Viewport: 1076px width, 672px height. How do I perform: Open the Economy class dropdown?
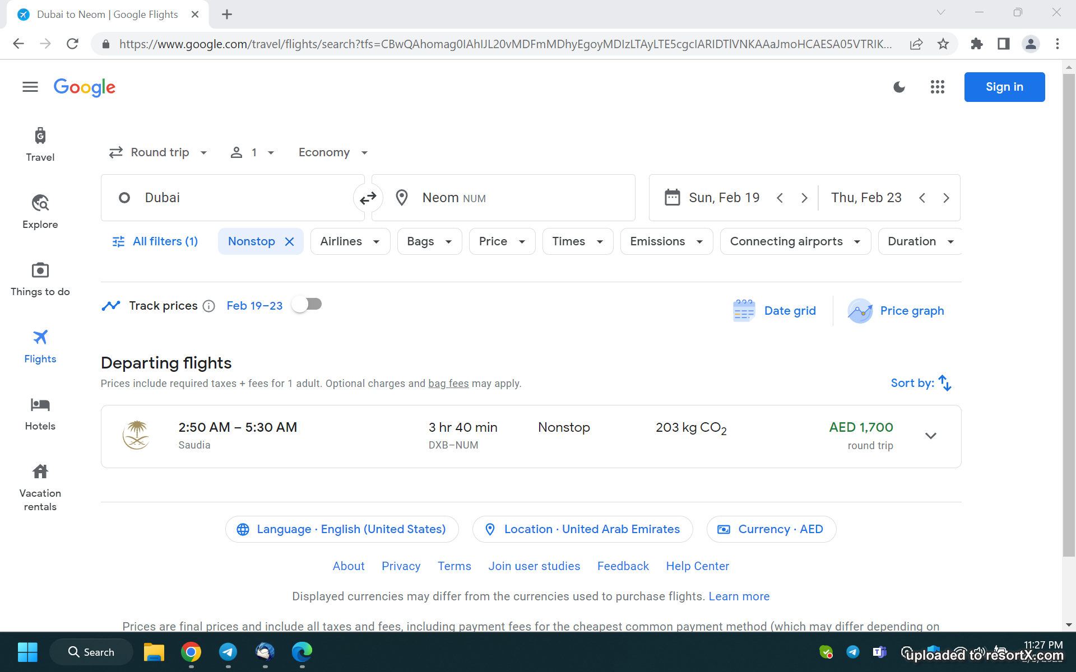click(333, 152)
